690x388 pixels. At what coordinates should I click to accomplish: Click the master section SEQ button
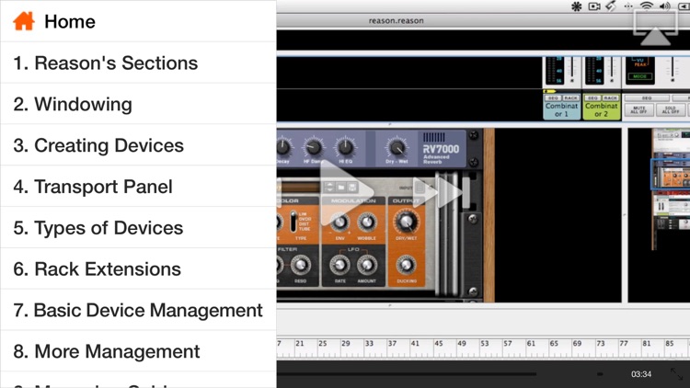tap(647, 97)
